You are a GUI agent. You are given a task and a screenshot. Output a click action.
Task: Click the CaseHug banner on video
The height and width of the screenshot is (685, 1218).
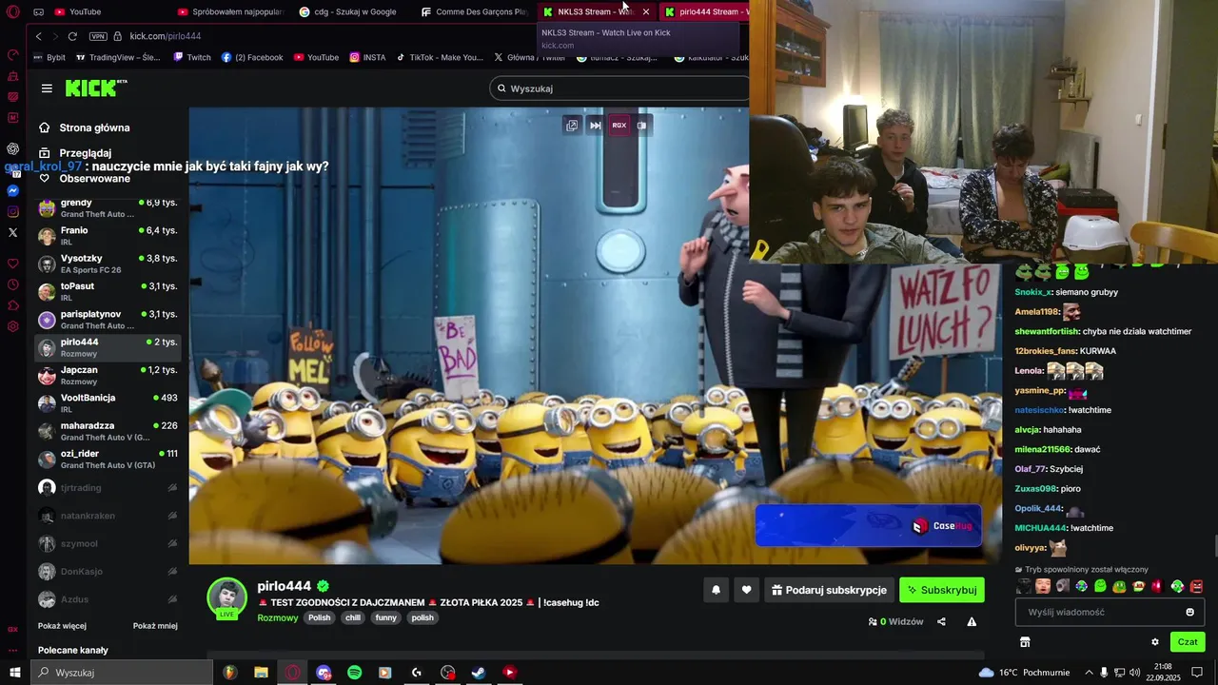868,525
